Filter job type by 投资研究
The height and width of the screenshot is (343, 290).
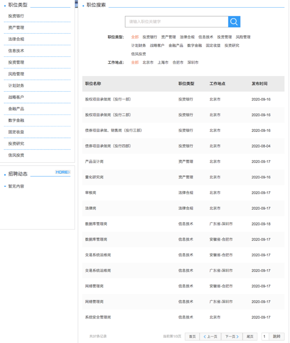pyautogui.click(x=232, y=45)
